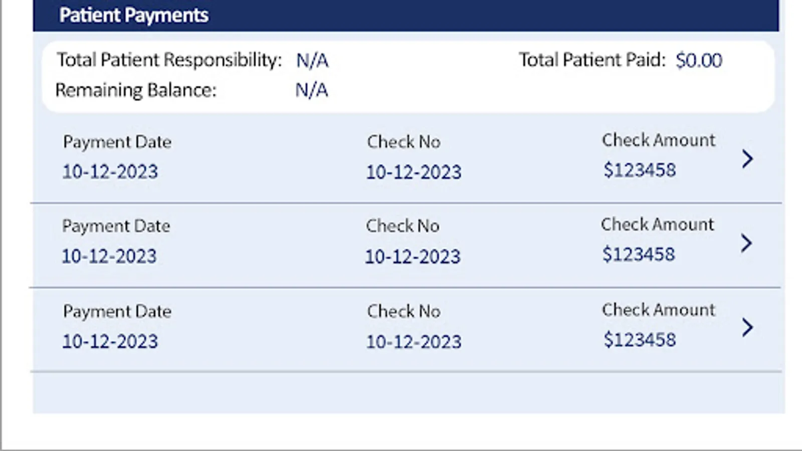Click the Remaining Balance label
Screen dimensions: 802x451
coord(136,90)
